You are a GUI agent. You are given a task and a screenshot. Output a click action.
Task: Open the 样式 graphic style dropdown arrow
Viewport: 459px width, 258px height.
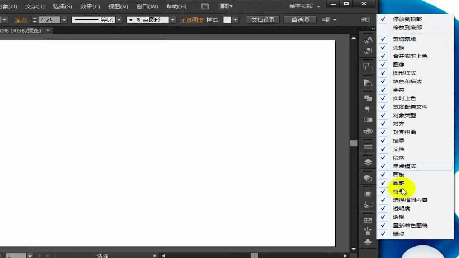click(x=235, y=20)
